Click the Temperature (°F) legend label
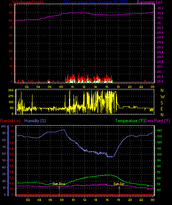This screenshot has width=172, height=205. point(130,121)
